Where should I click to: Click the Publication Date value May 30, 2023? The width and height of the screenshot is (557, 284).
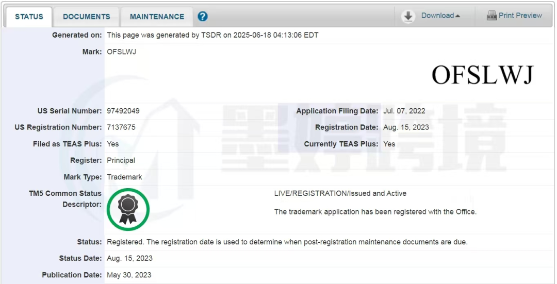pyautogui.click(x=129, y=275)
